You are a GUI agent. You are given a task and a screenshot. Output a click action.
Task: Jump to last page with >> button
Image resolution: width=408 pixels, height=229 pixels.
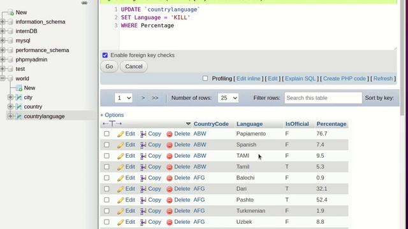pyautogui.click(x=155, y=98)
